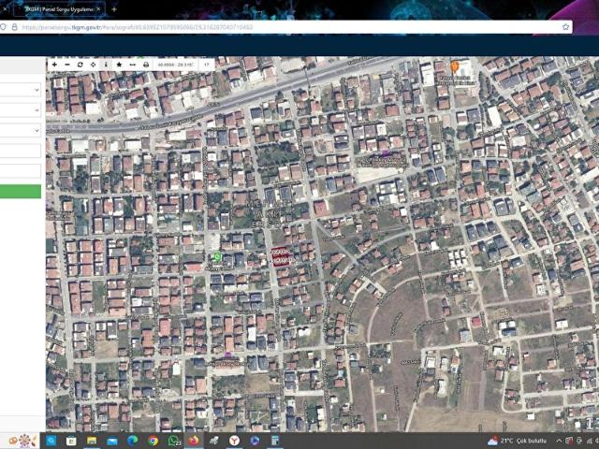The height and width of the screenshot is (449, 599).
Task: Select the red highlighted parcel on map
Action: [x=282, y=256]
